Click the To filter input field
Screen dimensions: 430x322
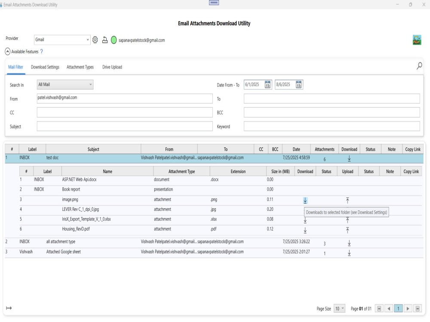click(x=332, y=99)
